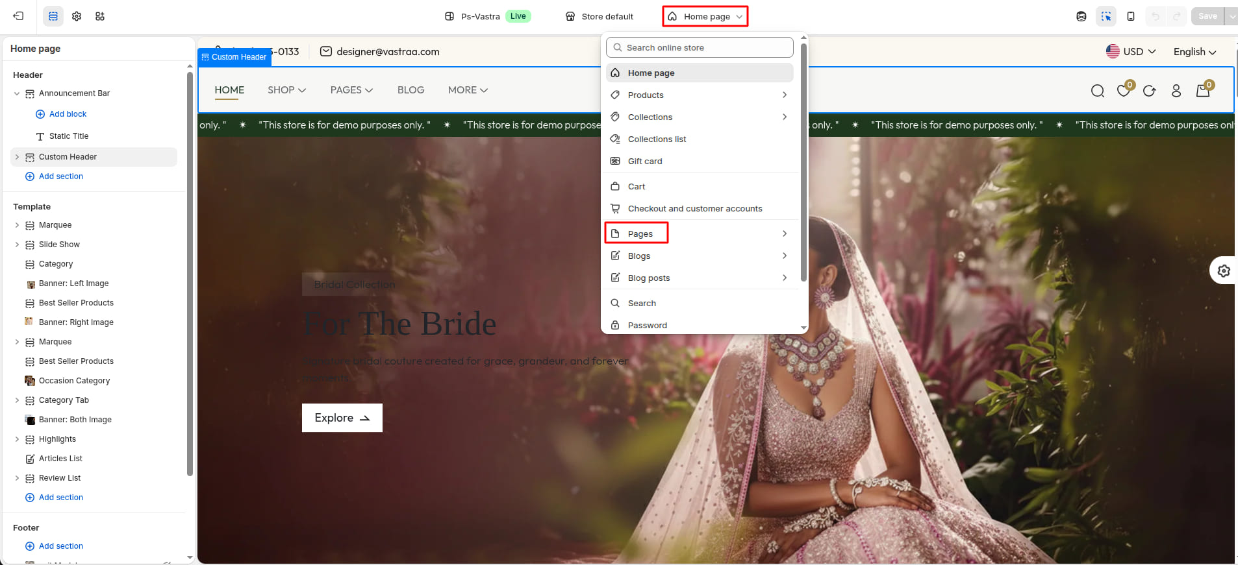The height and width of the screenshot is (565, 1238).
Task: Open Blog posts in template list
Action: pyautogui.click(x=700, y=278)
